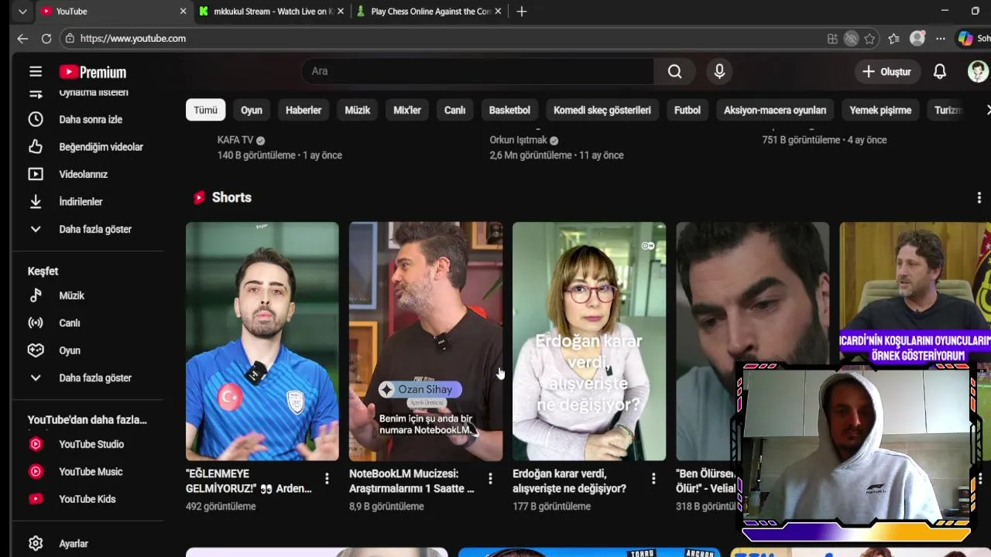Open browser three-dot settings menu
This screenshot has width=991, height=557.
click(x=940, y=39)
